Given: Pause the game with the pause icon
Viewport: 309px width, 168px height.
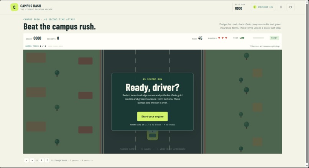Looking at the screenshot, I should point(281,7).
